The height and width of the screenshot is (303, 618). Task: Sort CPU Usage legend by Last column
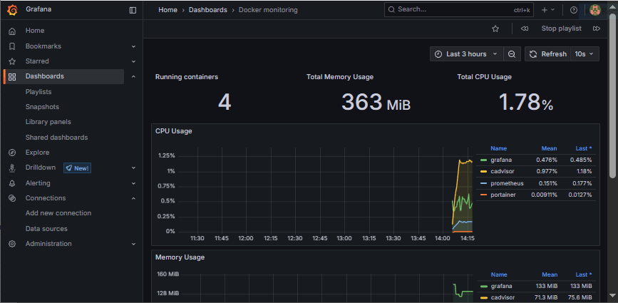tap(584, 148)
